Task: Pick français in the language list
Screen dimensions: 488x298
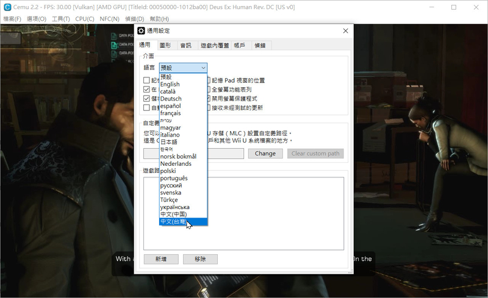Action: 183,113
